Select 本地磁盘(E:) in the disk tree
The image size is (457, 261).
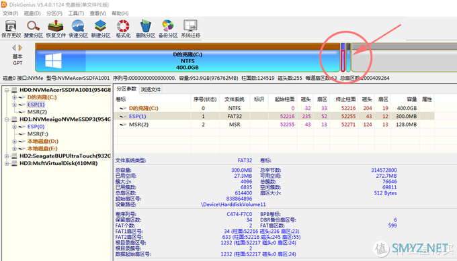coord(42,148)
